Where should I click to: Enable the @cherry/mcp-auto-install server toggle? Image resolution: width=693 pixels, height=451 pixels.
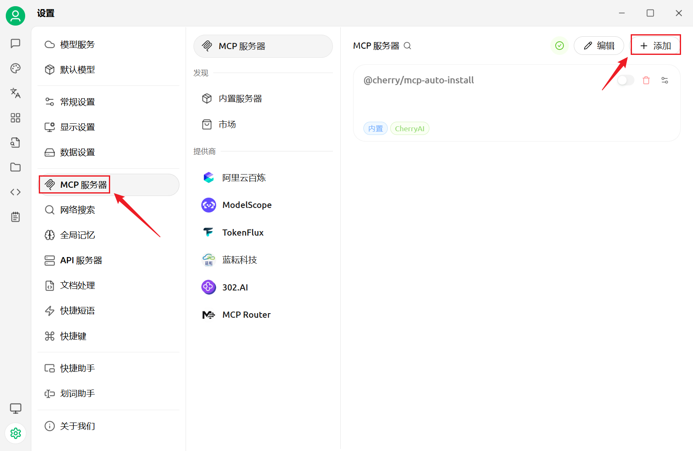[625, 80]
